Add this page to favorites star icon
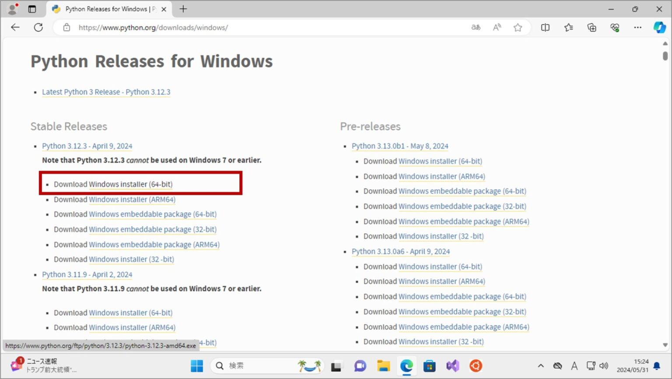 coord(518,28)
